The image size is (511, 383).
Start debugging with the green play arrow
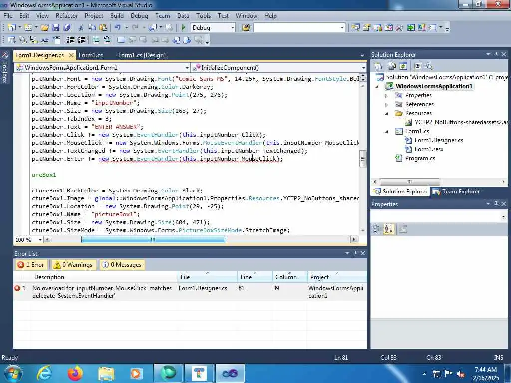tap(183, 28)
